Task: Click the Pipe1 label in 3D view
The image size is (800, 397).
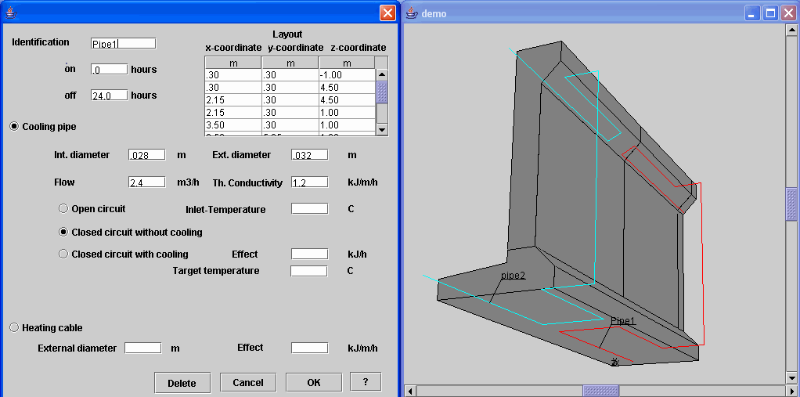Action: [x=623, y=321]
